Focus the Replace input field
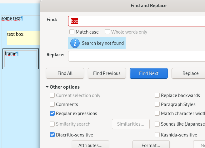The height and width of the screenshot is (148, 205). pyautogui.click(x=136, y=56)
